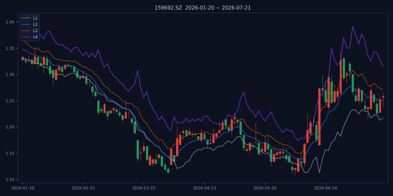
Task: Click the 2026-03-25 x-axis date label
Action: point(144,188)
